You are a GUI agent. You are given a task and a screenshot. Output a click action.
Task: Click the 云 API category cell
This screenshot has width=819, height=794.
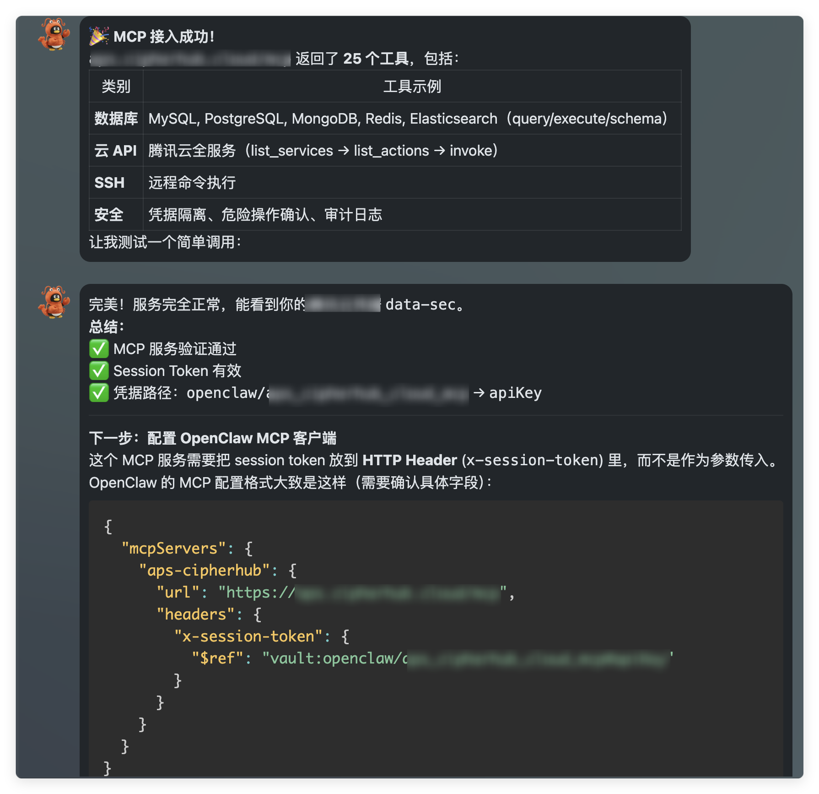[116, 150]
